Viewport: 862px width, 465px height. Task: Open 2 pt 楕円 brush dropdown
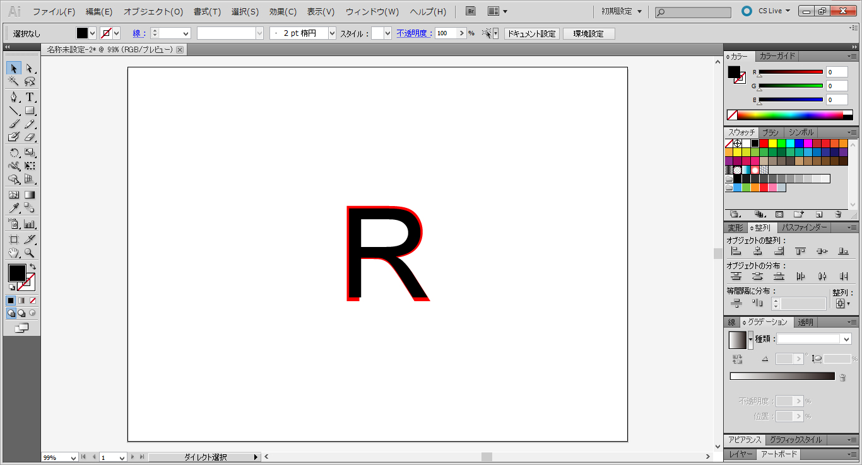[x=332, y=33]
